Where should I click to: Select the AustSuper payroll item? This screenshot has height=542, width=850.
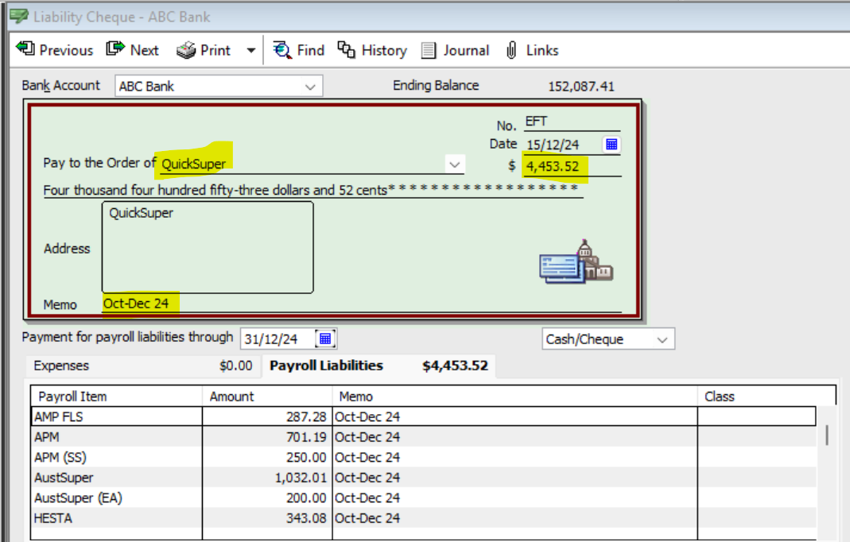pyautogui.click(x=117, y=478)
